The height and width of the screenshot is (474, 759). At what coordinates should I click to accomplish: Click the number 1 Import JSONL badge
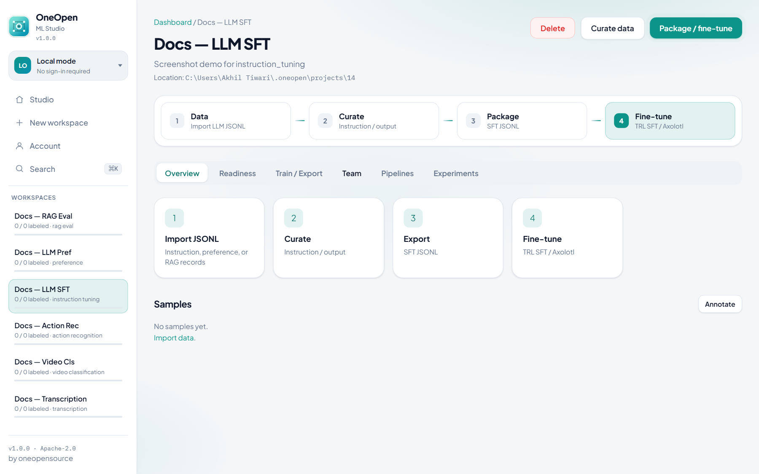coord(174,218)
